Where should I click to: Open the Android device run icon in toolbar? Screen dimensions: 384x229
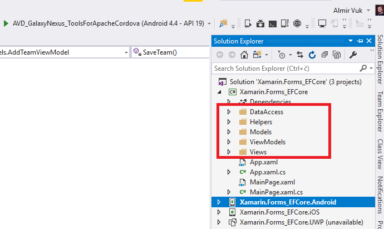tap(248, 23)
